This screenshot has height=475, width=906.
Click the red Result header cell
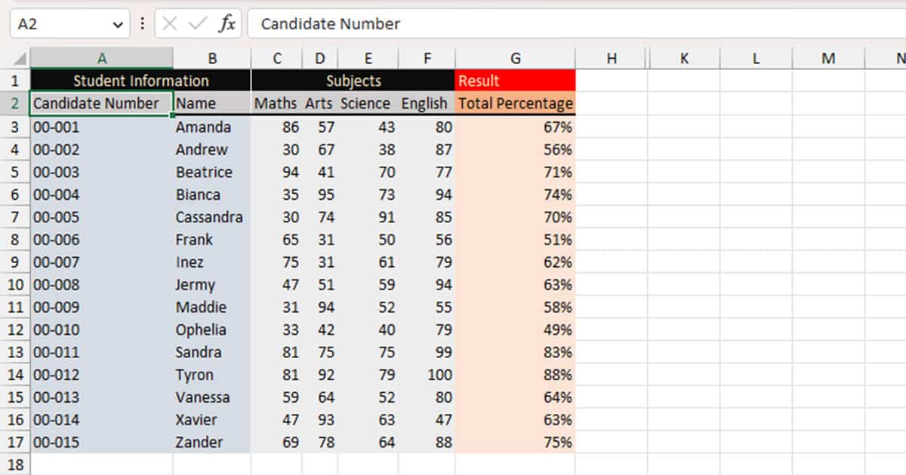point(515,81)
